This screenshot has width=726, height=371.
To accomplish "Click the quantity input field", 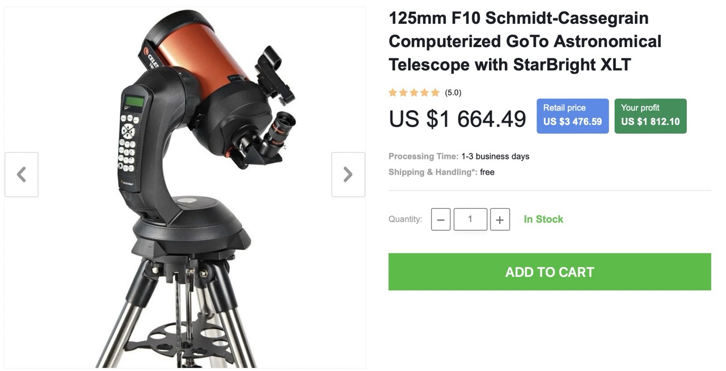I will (x=470, y=220).
